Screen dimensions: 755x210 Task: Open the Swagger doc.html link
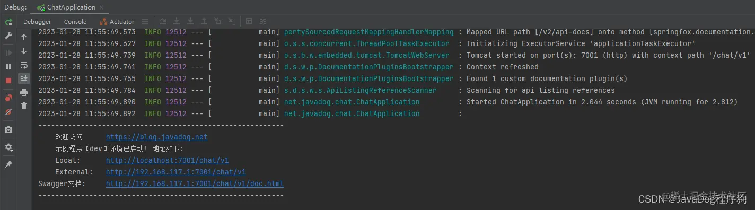195,183
